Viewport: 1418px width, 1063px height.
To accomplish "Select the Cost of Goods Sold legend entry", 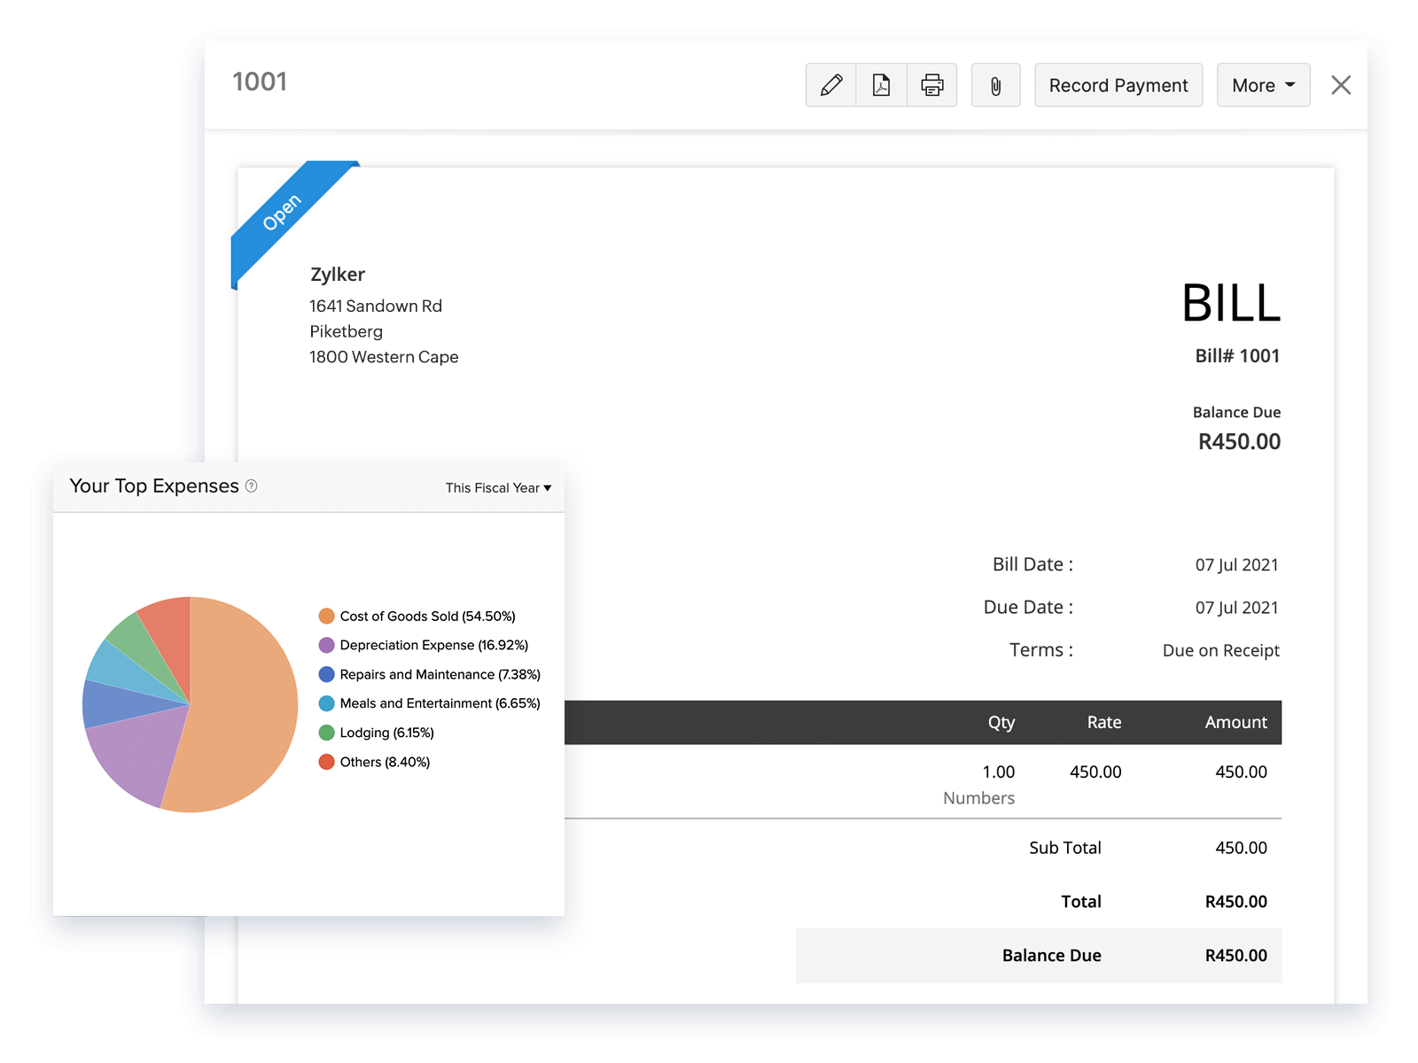I will (428, 616).
